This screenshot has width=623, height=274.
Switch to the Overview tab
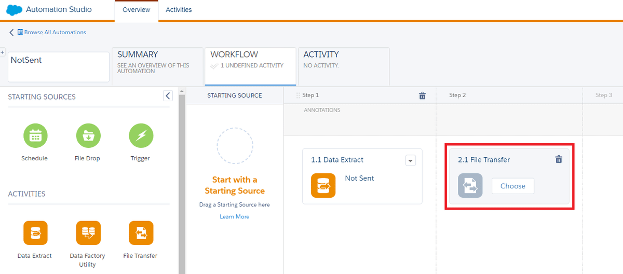pos(136,10)
